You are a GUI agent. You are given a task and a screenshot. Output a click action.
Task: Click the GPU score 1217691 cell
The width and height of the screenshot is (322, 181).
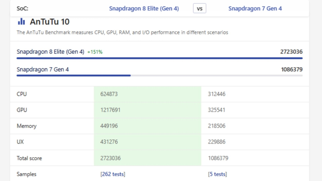tap(110, 110)
